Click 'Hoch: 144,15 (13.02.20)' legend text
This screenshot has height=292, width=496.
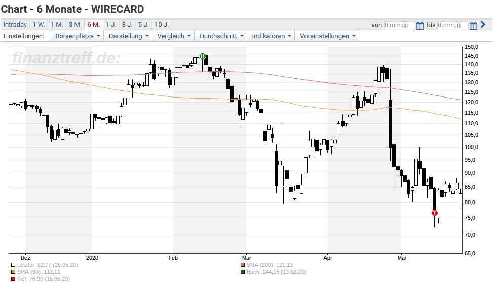pyautogui.click(x=276, y=272)
